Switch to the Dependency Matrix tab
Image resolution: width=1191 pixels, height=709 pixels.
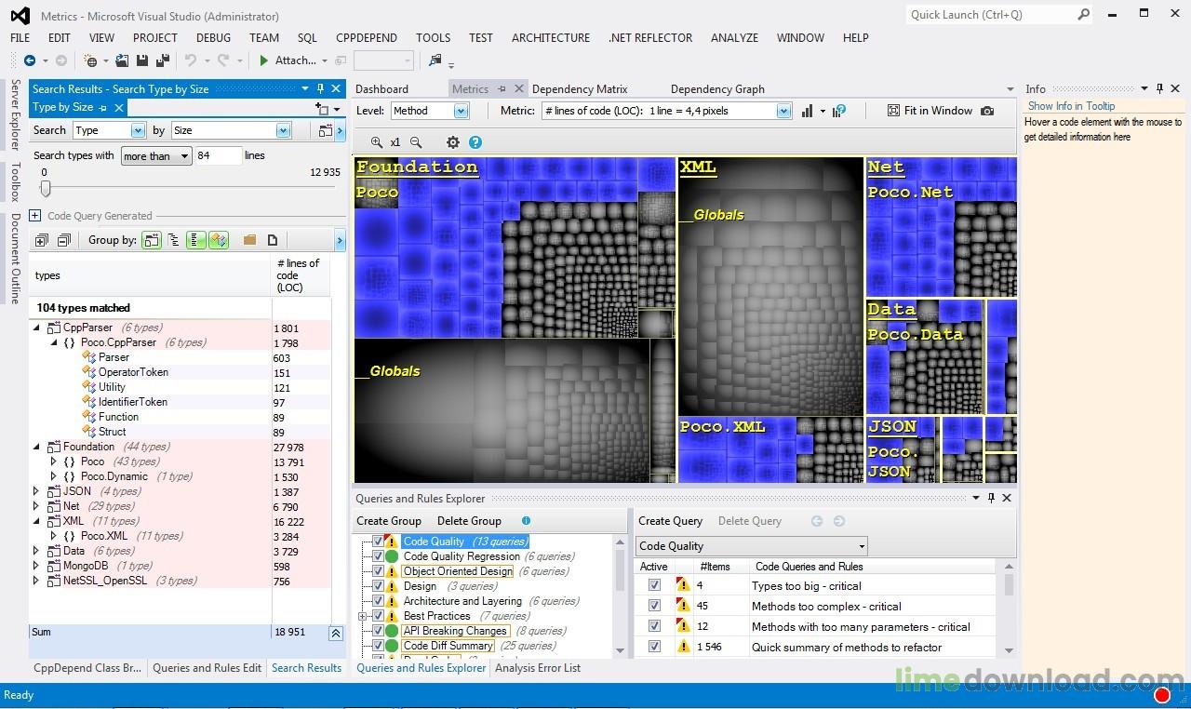click(x=580, y=89)
